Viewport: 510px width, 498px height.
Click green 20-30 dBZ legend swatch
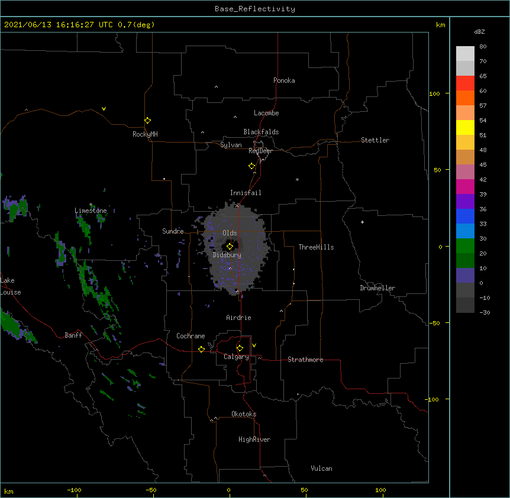click(x=465, y=246)
